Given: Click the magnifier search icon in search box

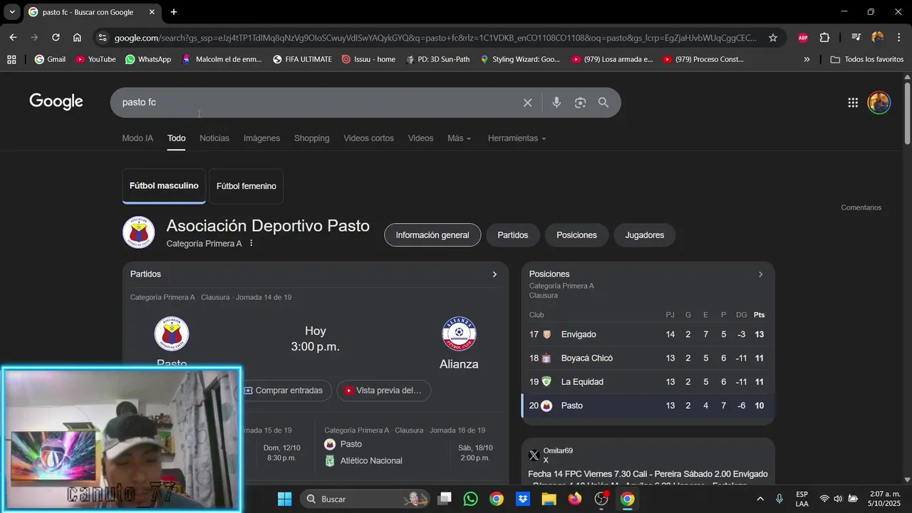Looking at the screenshot, I should [x=603, y=103].
